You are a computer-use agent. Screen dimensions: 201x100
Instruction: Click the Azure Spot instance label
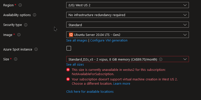18,49
